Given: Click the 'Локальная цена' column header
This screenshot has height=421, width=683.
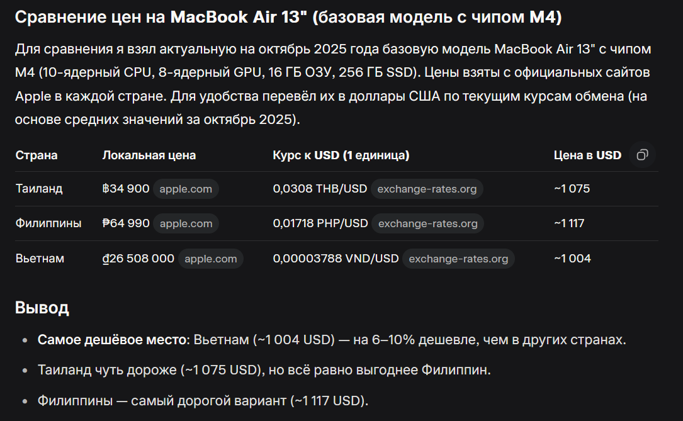Looking at the screenshot, I should pyautogui.click(x=149, y=155).
